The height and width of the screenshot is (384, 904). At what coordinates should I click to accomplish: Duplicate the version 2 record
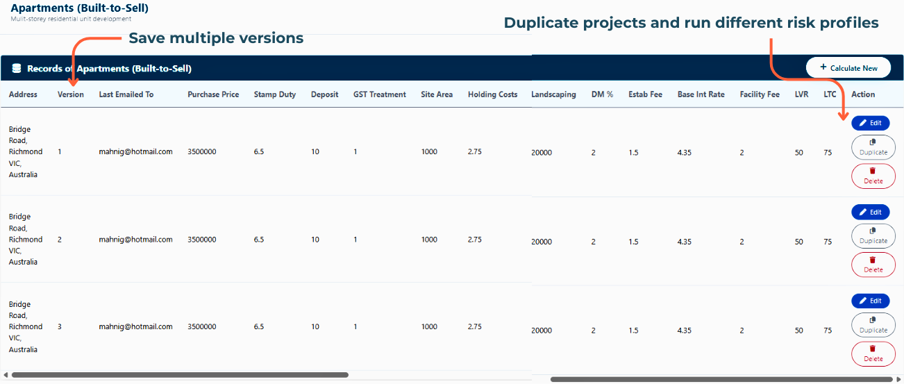tap(873, 236)
